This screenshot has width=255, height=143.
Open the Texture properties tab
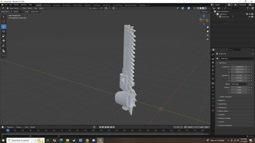click(213, 110)
